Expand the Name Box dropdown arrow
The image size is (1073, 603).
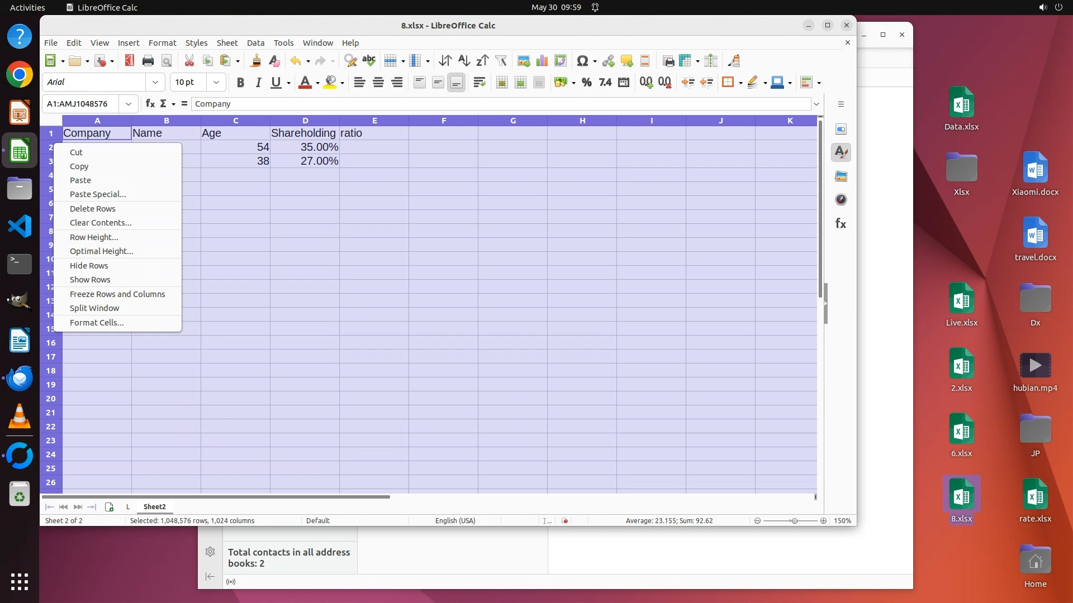[129, 104]
